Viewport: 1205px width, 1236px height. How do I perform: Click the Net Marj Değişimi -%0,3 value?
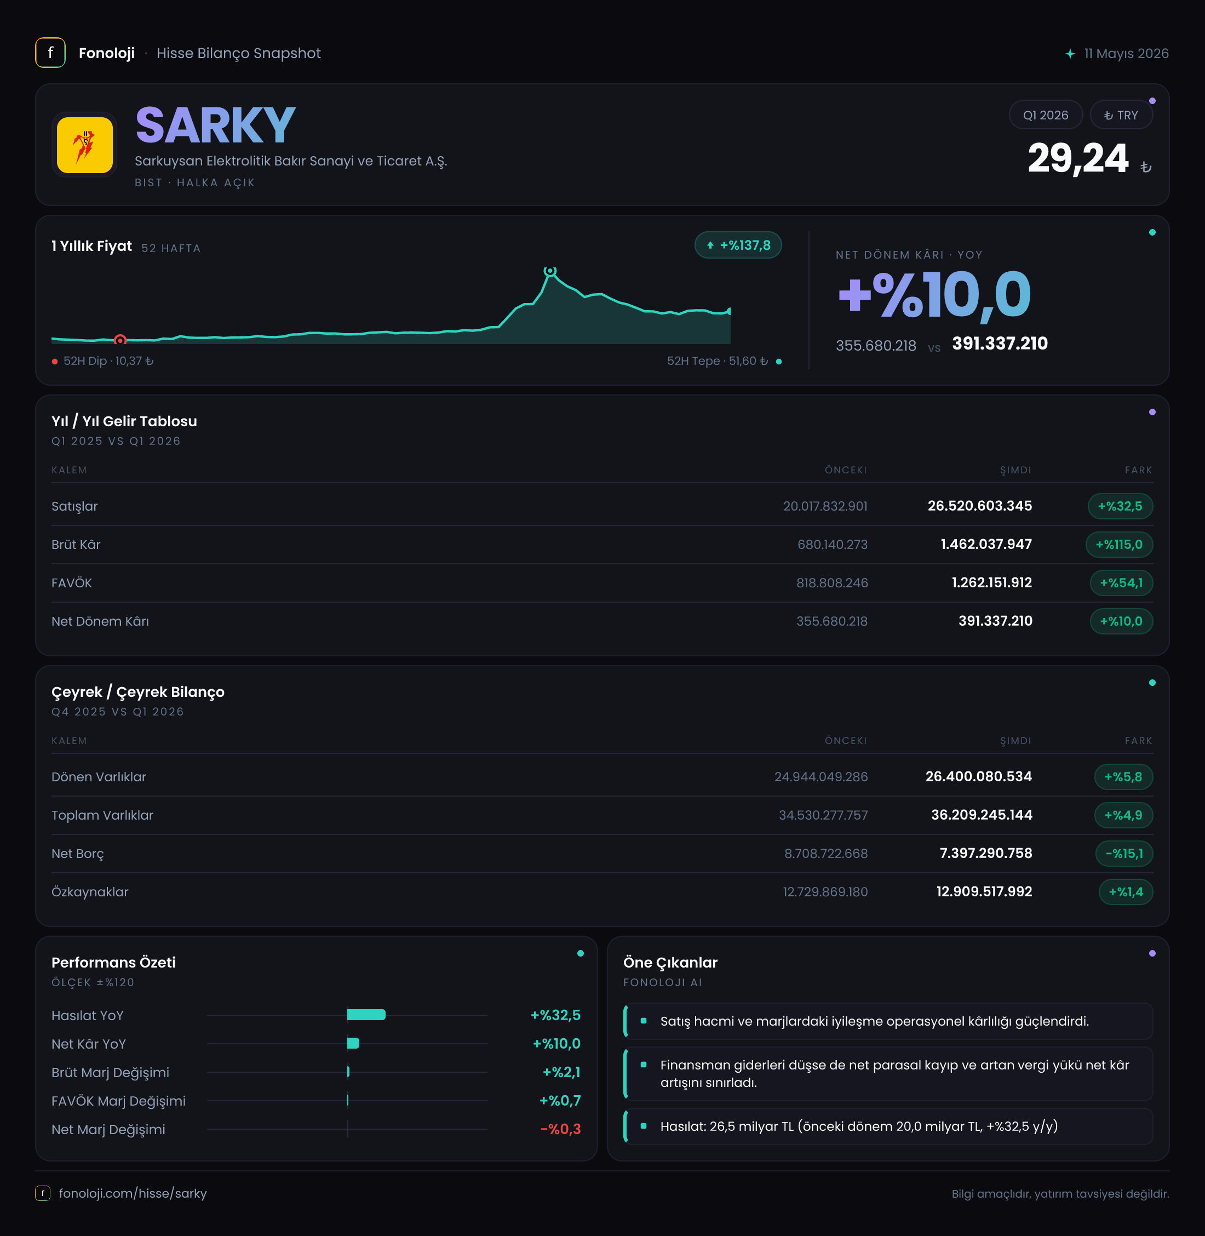pos(560,1129)
